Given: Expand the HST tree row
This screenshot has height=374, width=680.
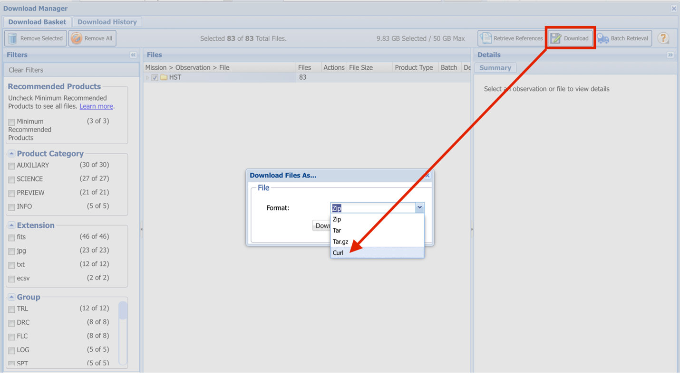Looking at the screenshot, I should pyautogui.click(x=147, y=78).
